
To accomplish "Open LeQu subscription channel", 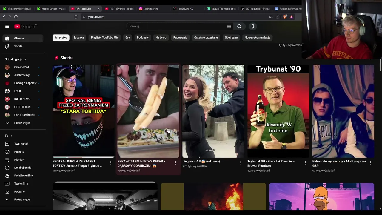I will (x=23, y=91).
